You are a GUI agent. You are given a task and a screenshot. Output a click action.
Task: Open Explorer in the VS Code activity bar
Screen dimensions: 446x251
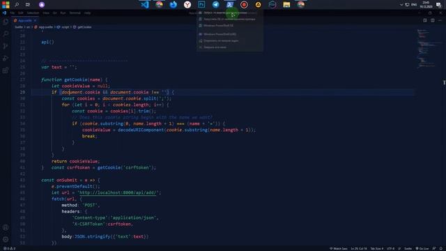[x=6, y=22]
